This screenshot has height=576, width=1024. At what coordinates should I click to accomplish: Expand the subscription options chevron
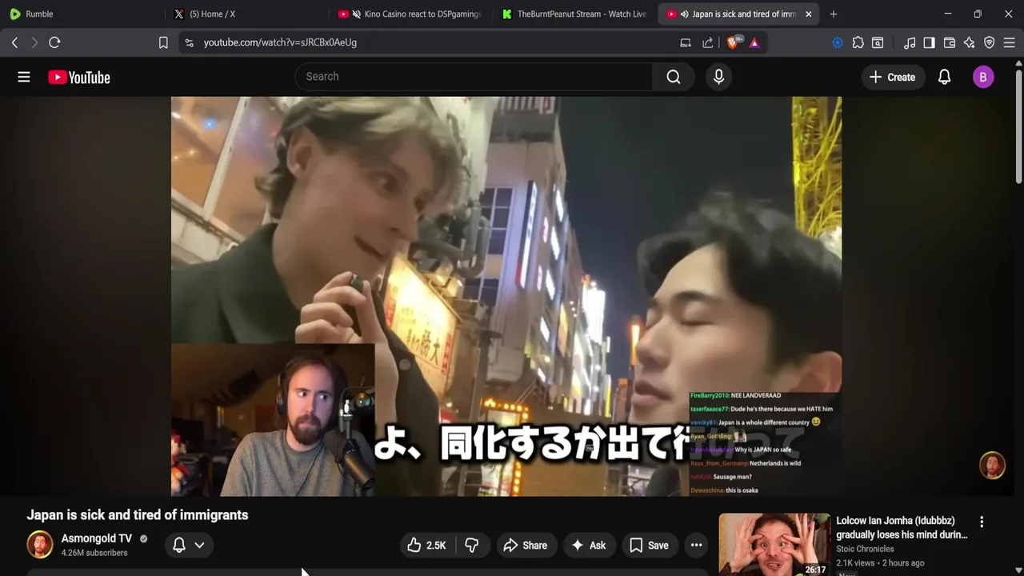199,545
